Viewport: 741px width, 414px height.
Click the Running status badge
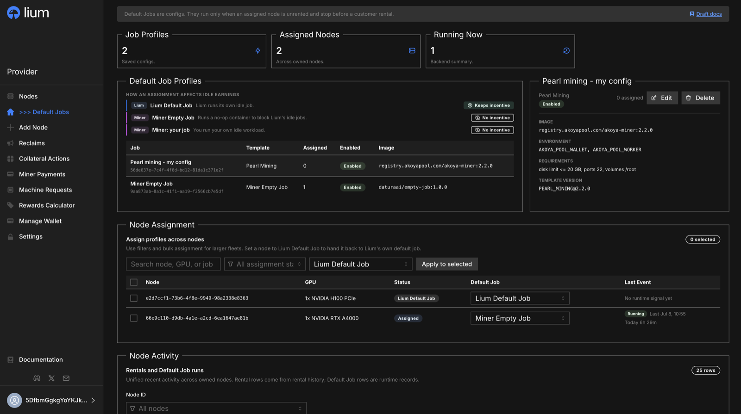click(x=636, y=314)
